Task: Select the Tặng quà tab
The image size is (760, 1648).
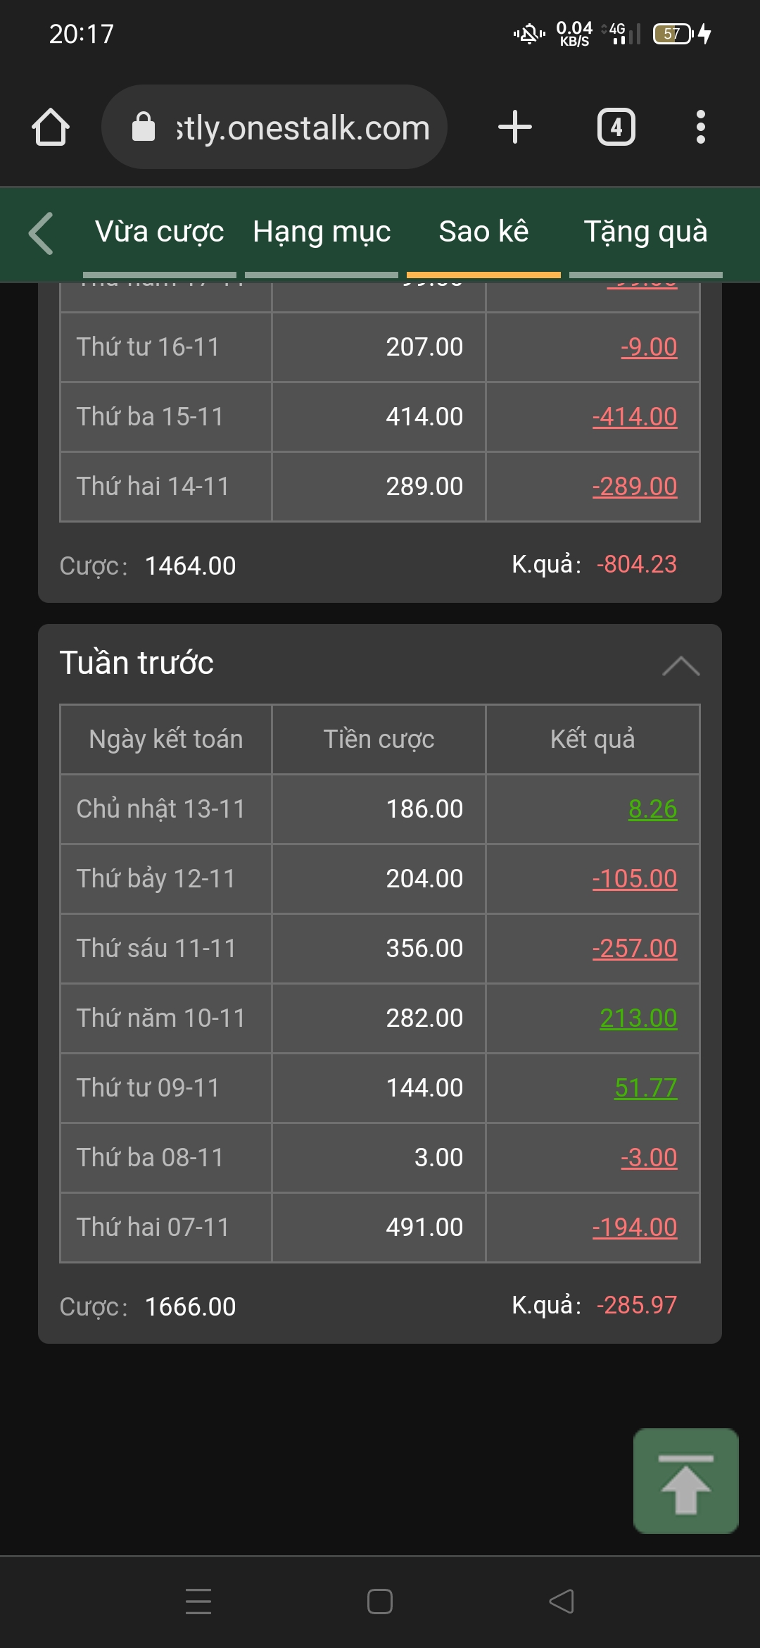Action: click(645, 232)
